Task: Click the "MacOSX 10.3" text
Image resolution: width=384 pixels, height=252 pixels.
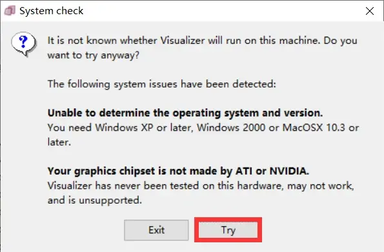Action: click(x=314, y=128)
